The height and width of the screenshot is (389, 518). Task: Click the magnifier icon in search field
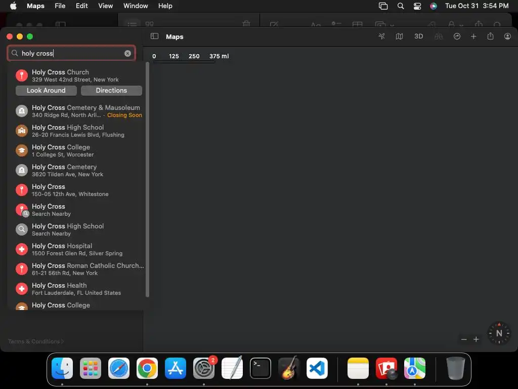(x=15, y=53)
